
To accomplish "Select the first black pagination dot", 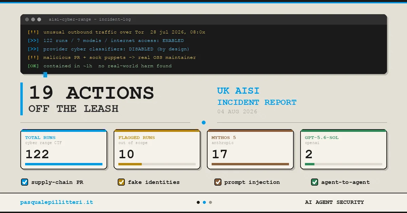I will click(198, 202).
